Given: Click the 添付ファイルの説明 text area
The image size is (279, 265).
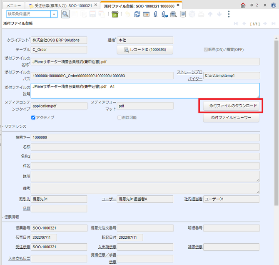Looking at the screenshot, I should pos(145,91).
